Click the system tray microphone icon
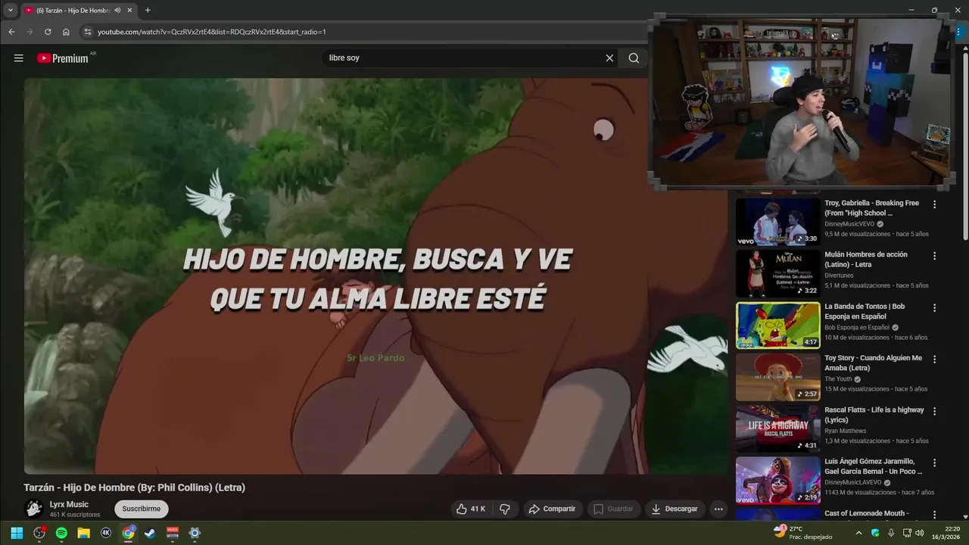This screenshot has width=969, height=545. 891,533
